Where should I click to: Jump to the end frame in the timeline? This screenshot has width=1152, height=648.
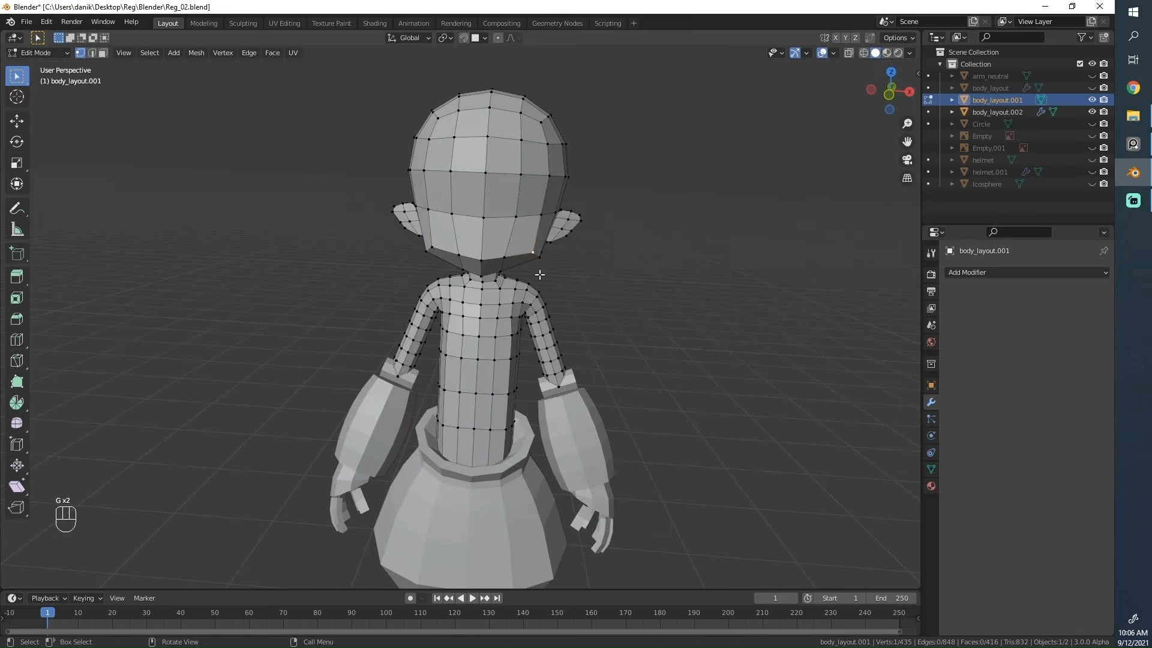point(497,598)
